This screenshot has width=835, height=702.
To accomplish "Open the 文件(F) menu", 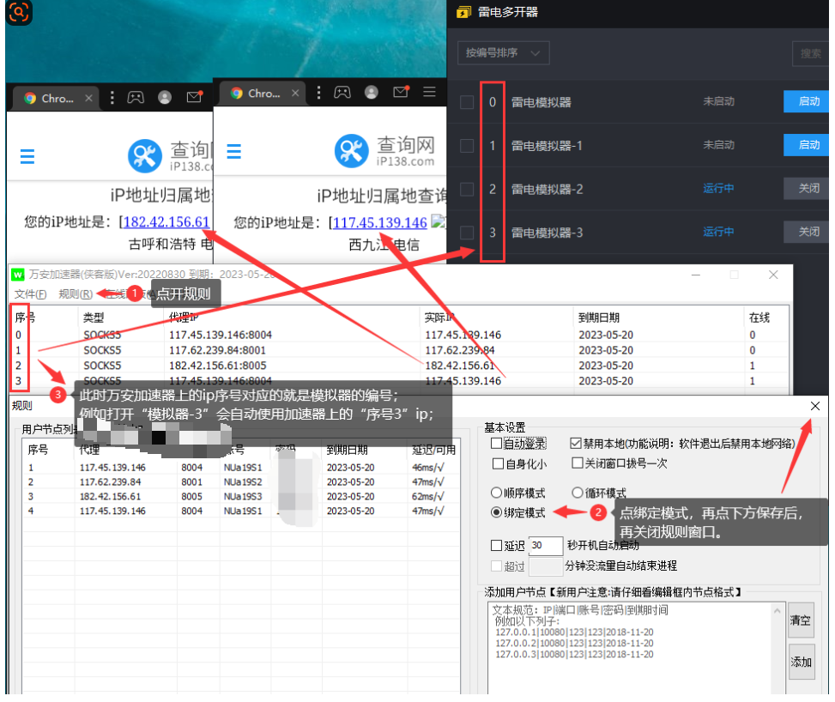I will point(30,294).
